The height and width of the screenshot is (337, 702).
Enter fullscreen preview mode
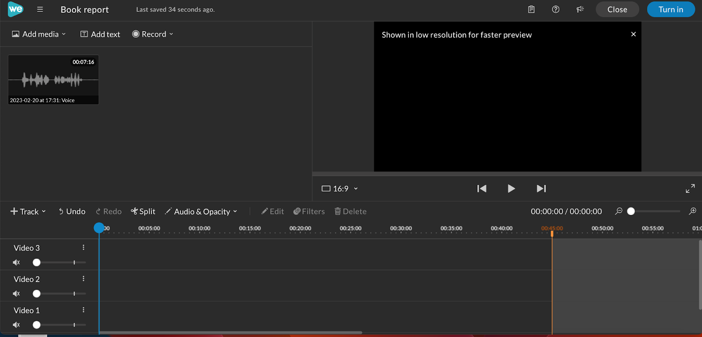[690, 188]
